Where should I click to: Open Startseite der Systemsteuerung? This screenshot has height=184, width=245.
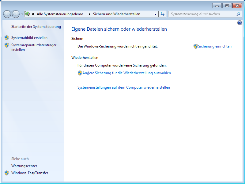[36, 27]
